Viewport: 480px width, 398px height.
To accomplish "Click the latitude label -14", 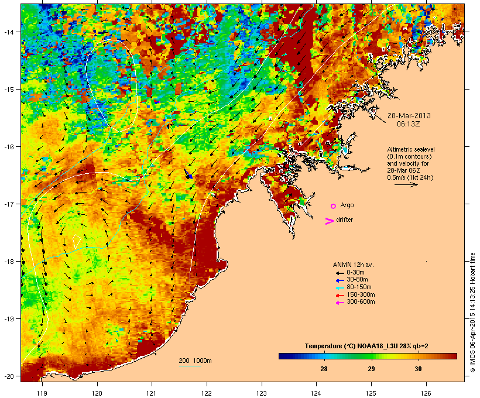I will [x=8, y=32].
